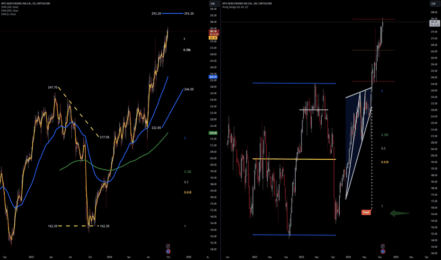Click the 0.5 Fibonacci level on daily chart

(x=186, y=182)
